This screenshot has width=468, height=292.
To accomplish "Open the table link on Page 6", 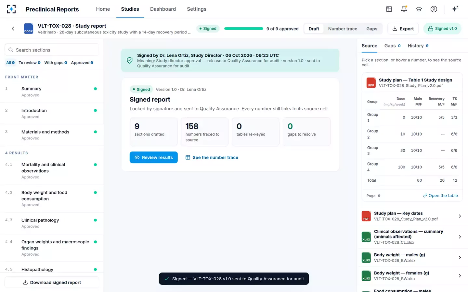I will pos(440,196).
